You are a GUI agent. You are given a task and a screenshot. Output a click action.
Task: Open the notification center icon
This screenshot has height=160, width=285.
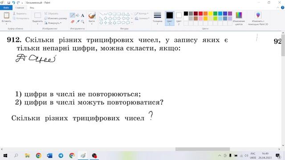pyautogui.click(x=278, y=156)
